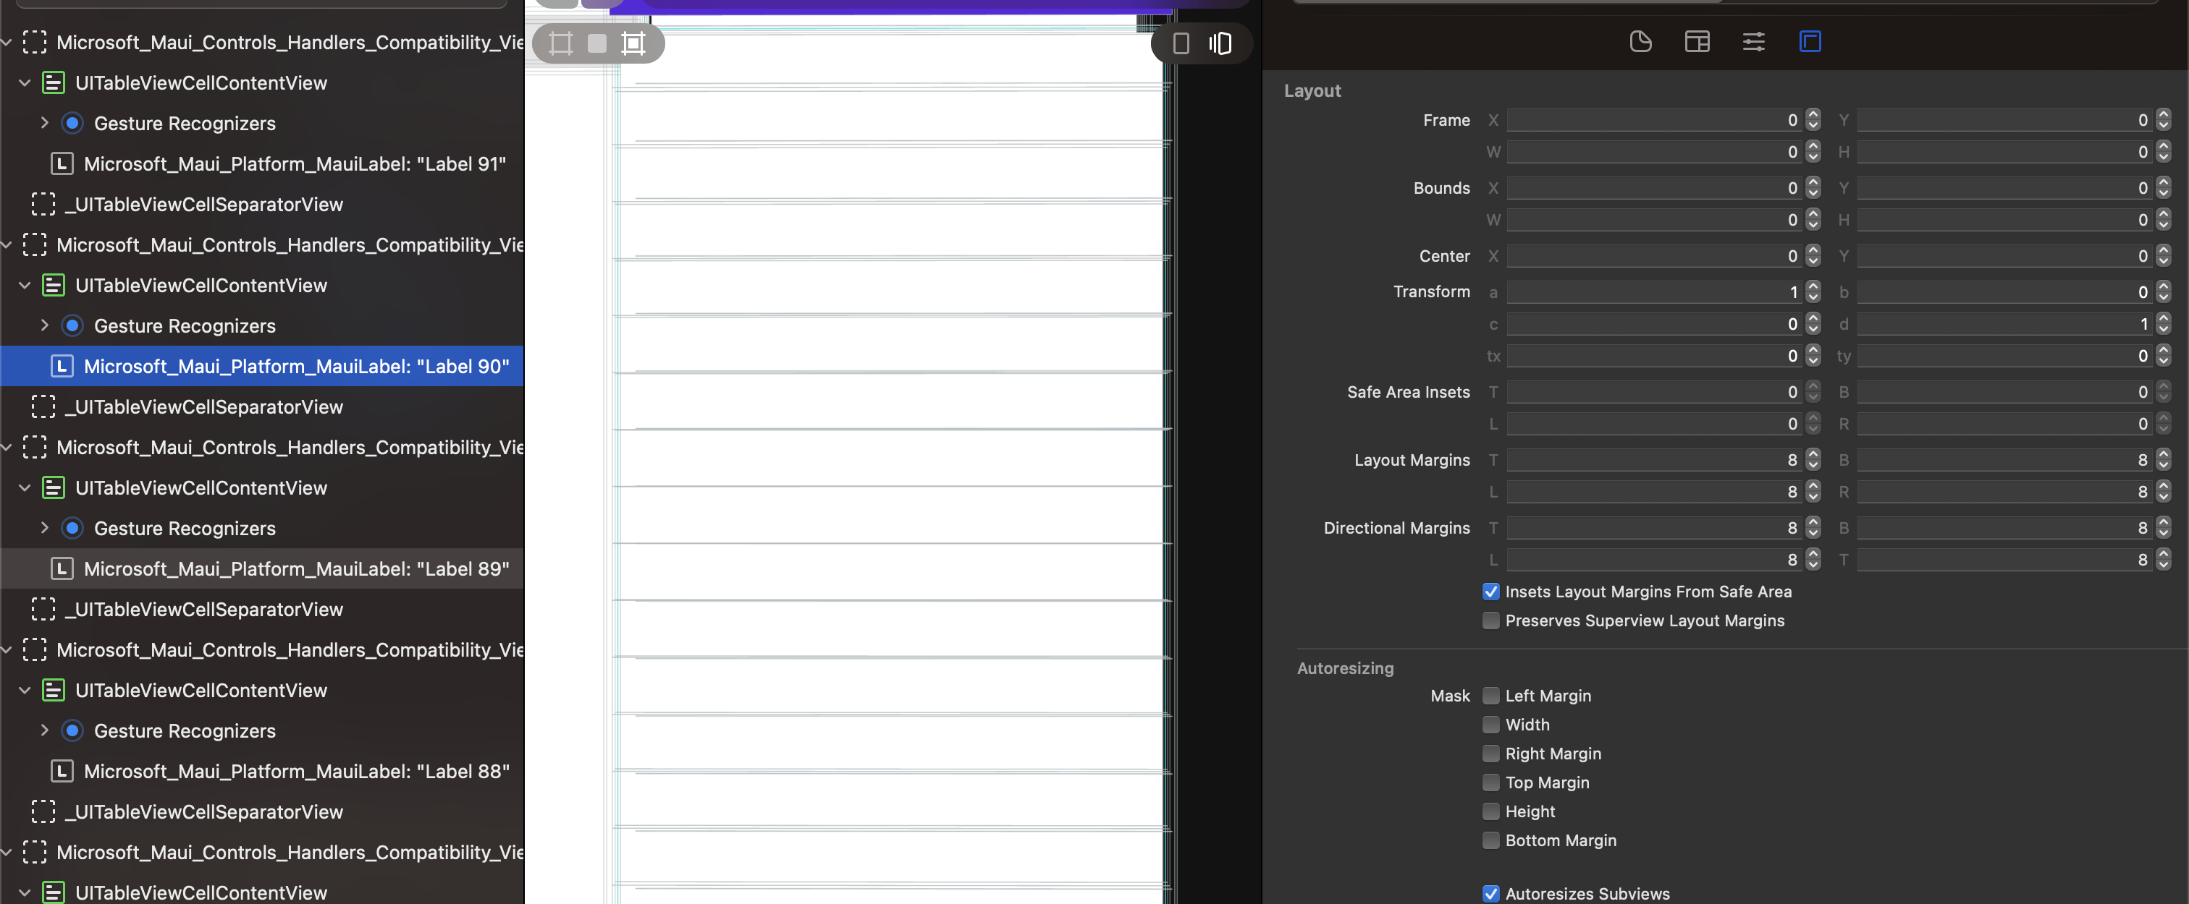The image size is (2189, 904).
Task: Open the Size inspector
Action: pyautogui.click(x=1811, y=42)
